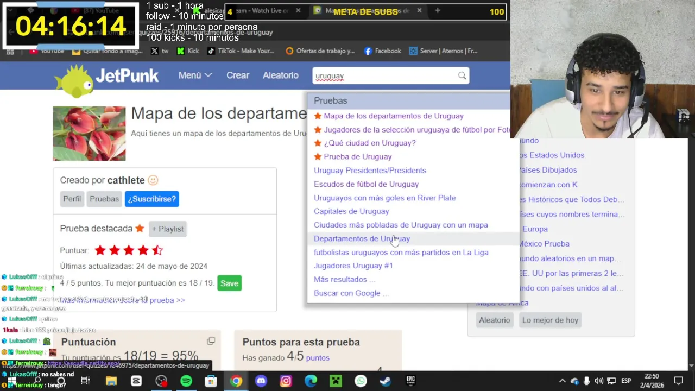Open creator name cathlete link
This screenshot has width=695, height=391.
coord(126,180)
